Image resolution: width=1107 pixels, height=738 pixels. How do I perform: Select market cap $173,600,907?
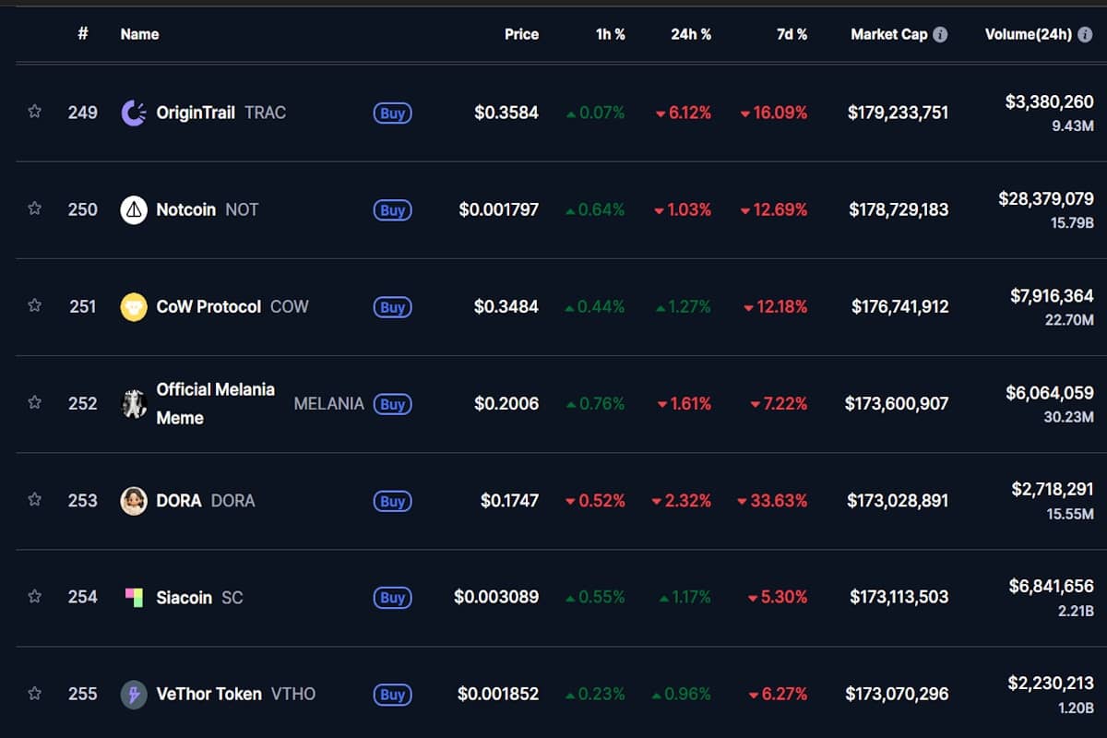click(897, 403)
